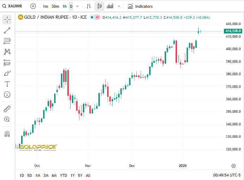Click the close value C414,538.0
Screen dimensions: 244x180
click(173, 17)
